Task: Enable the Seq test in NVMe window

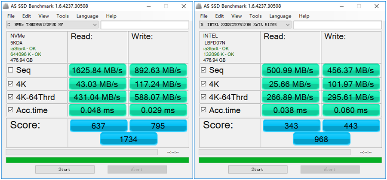Action: [10, 70]
